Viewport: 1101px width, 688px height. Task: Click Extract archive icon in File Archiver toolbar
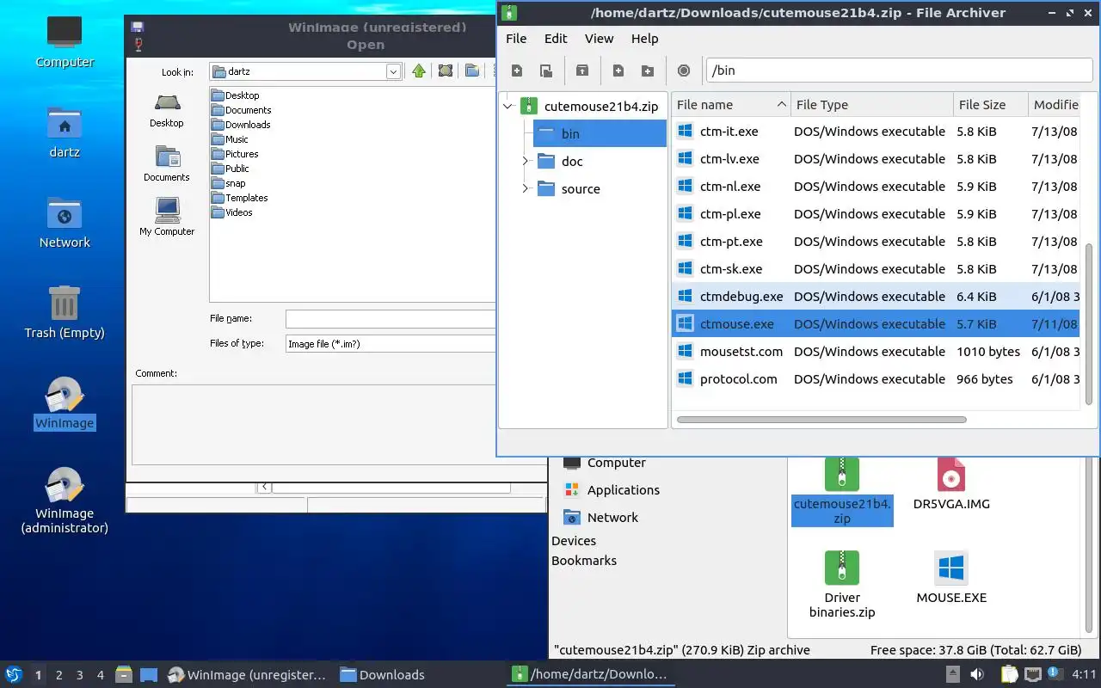pyautogui.click(x=582, y=71)
